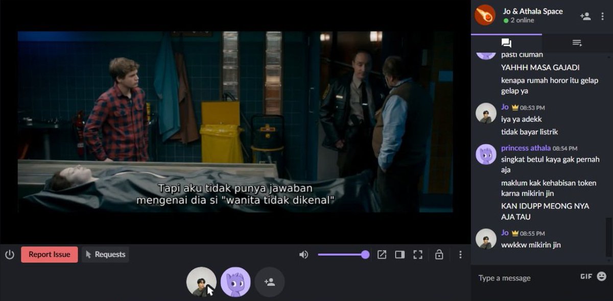Image resolution: width=613 pixels, height=301 pixels.
Task: Open the player more options menu
Action: tap(460, 255)
